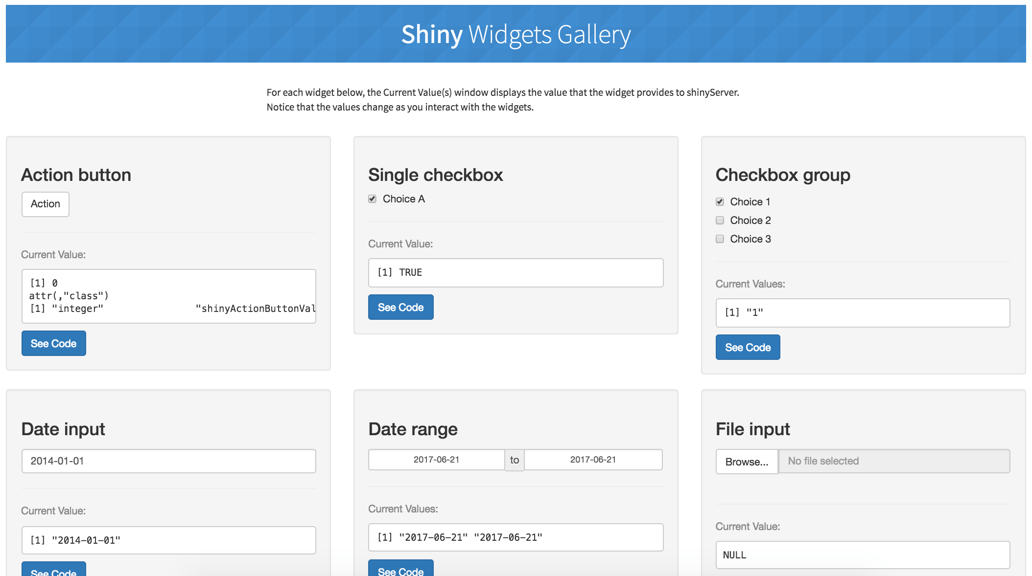Open the date input showing 2014-01-01
This screenshot has height=576, width=1032.
168,460
